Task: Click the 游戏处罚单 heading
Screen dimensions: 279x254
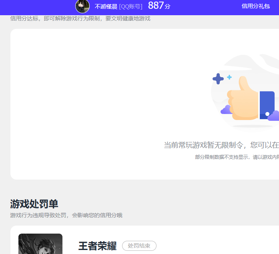Action: 34,204
